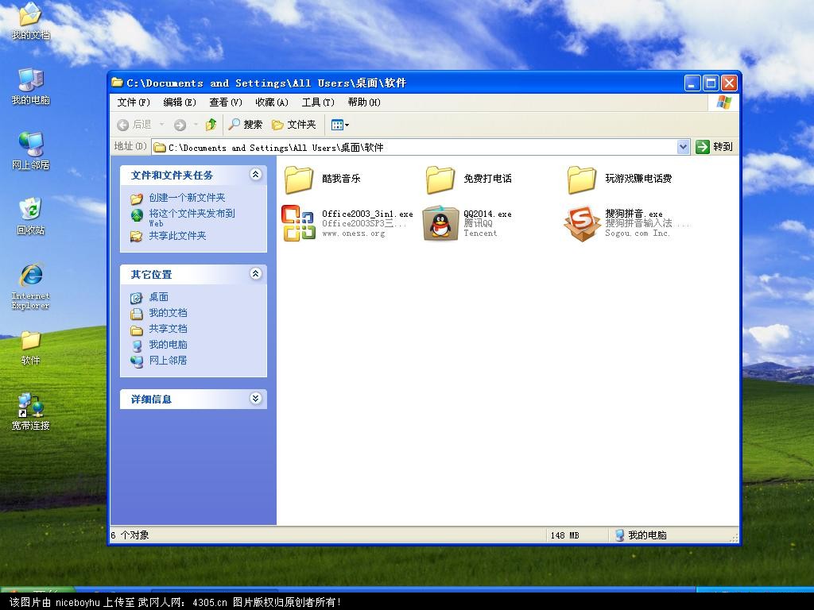814x610 pixels.
Task: Click 共享此文件夹 link
Action: click(x=177, y=235)
